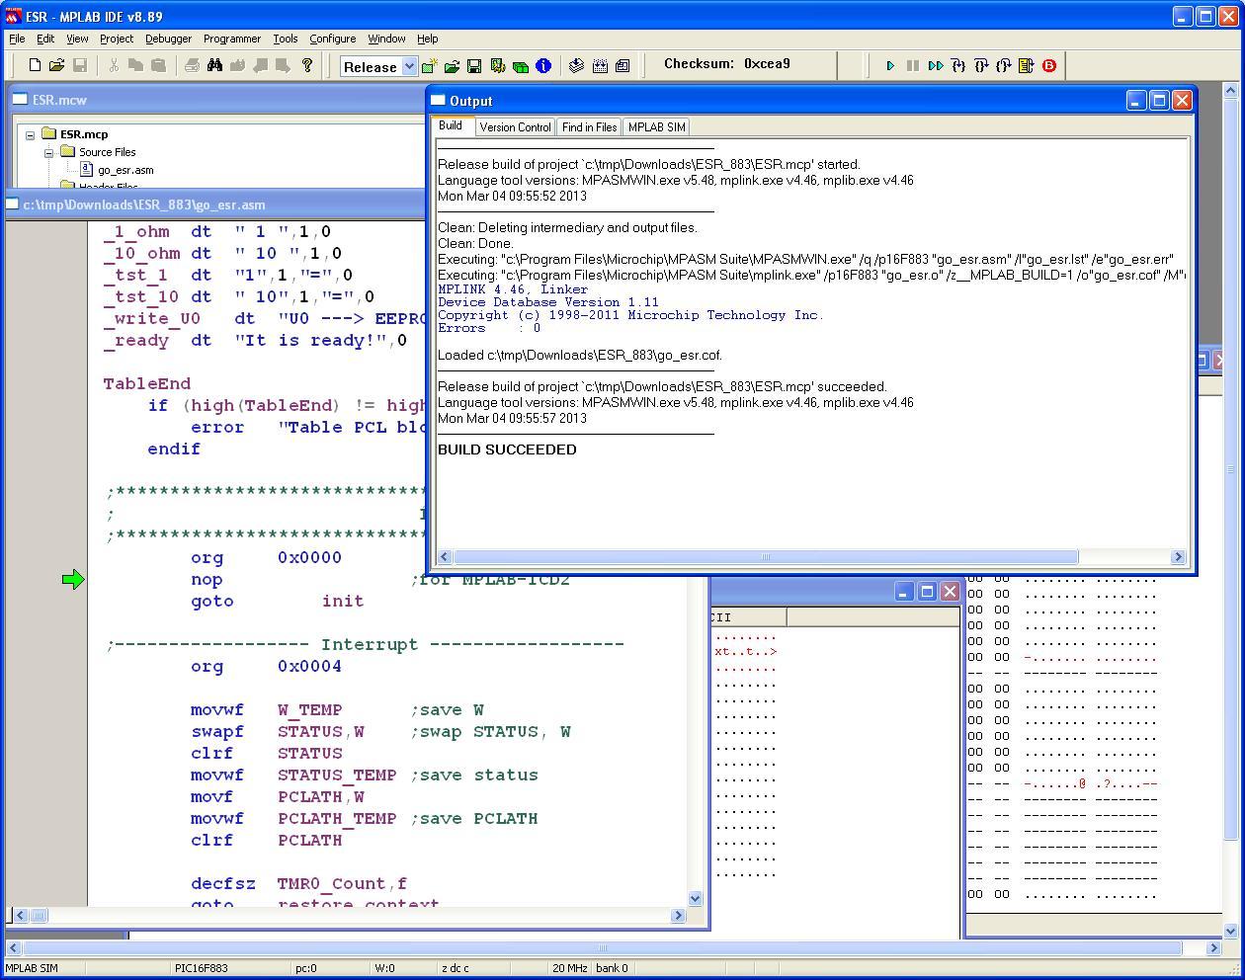Open the Debugger menu
Viewport: 1245px width, 980px height.
[x=168, y=39]
